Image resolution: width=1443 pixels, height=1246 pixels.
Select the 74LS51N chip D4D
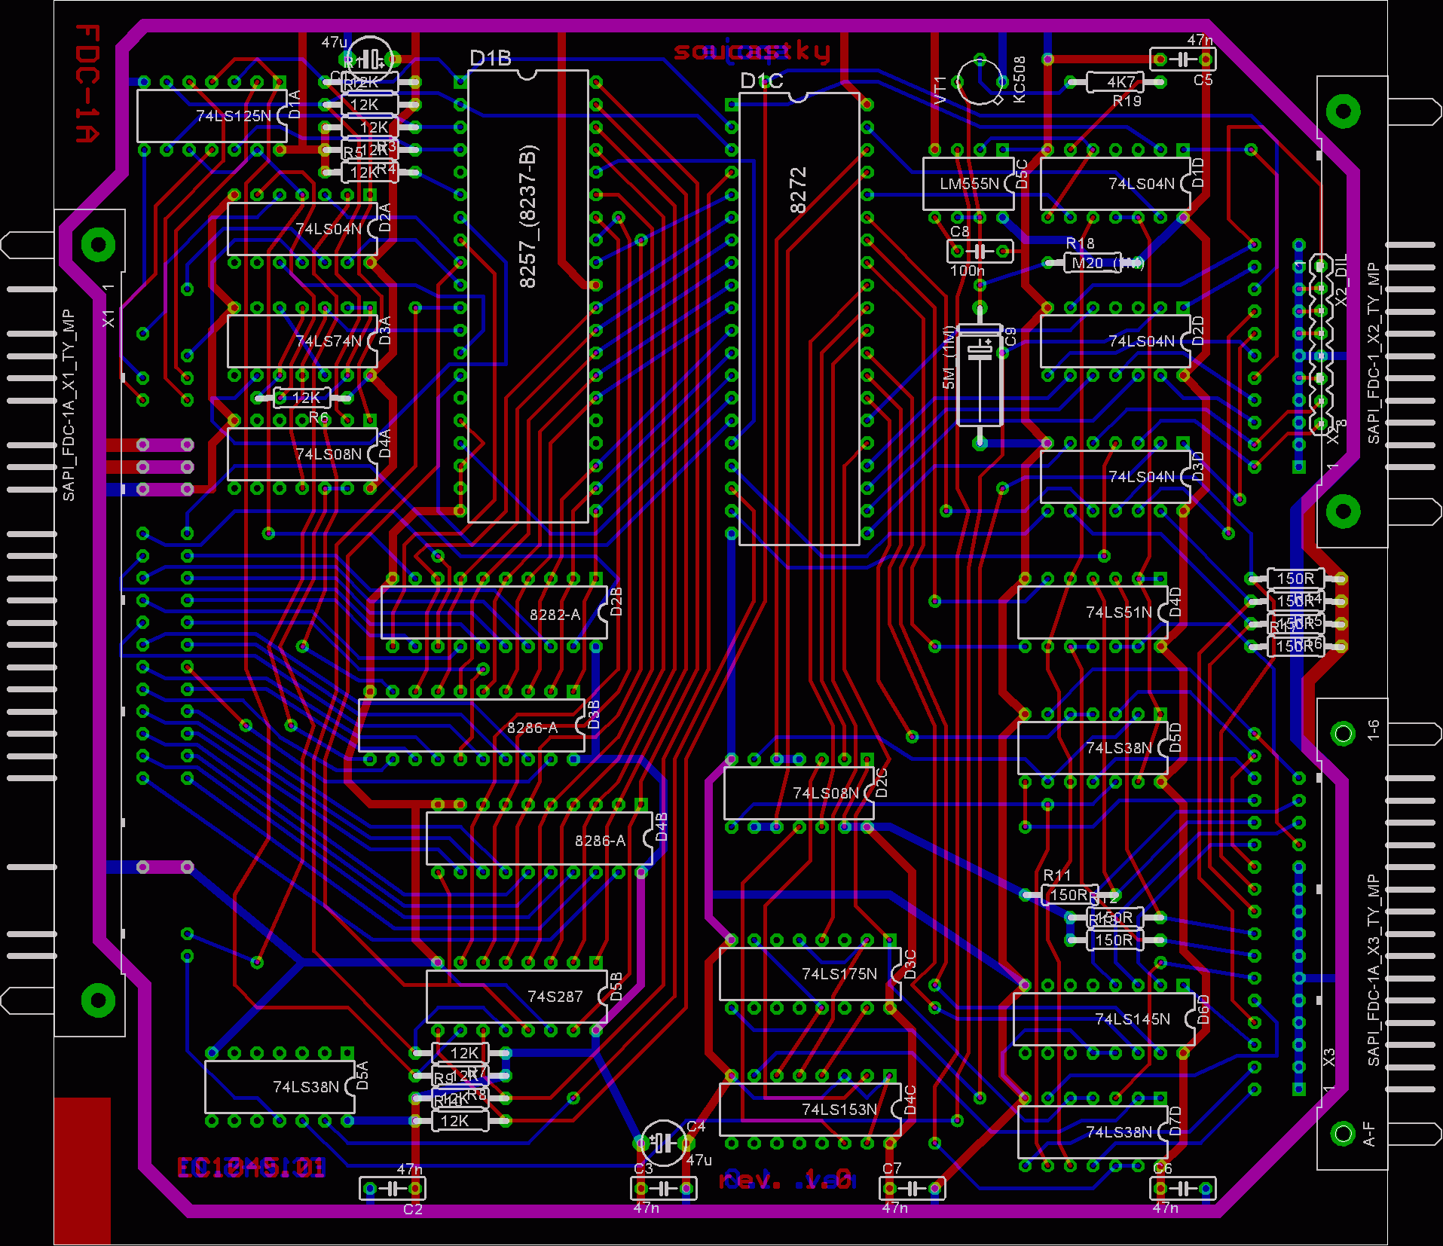tap(1093, 612)
